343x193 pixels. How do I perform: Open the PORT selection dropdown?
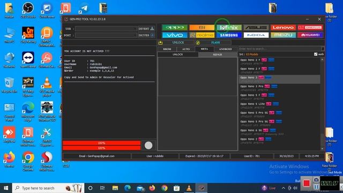(x=106, y=35)
